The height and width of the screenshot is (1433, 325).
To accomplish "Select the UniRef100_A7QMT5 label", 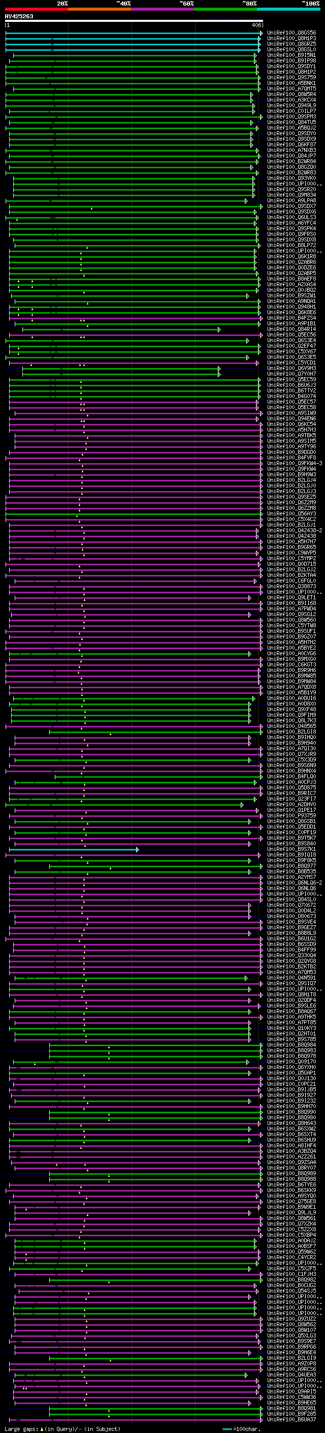I will tap(291, 88).
